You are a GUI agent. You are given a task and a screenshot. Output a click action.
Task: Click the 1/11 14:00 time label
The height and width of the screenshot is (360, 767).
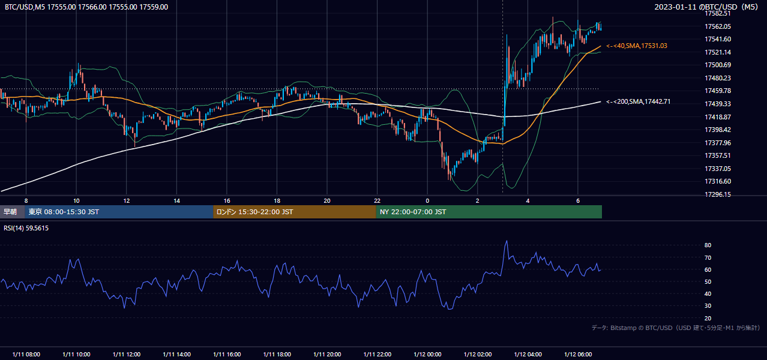tap(176, 355)
